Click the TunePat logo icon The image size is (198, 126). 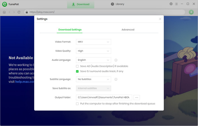click(5, 4)
